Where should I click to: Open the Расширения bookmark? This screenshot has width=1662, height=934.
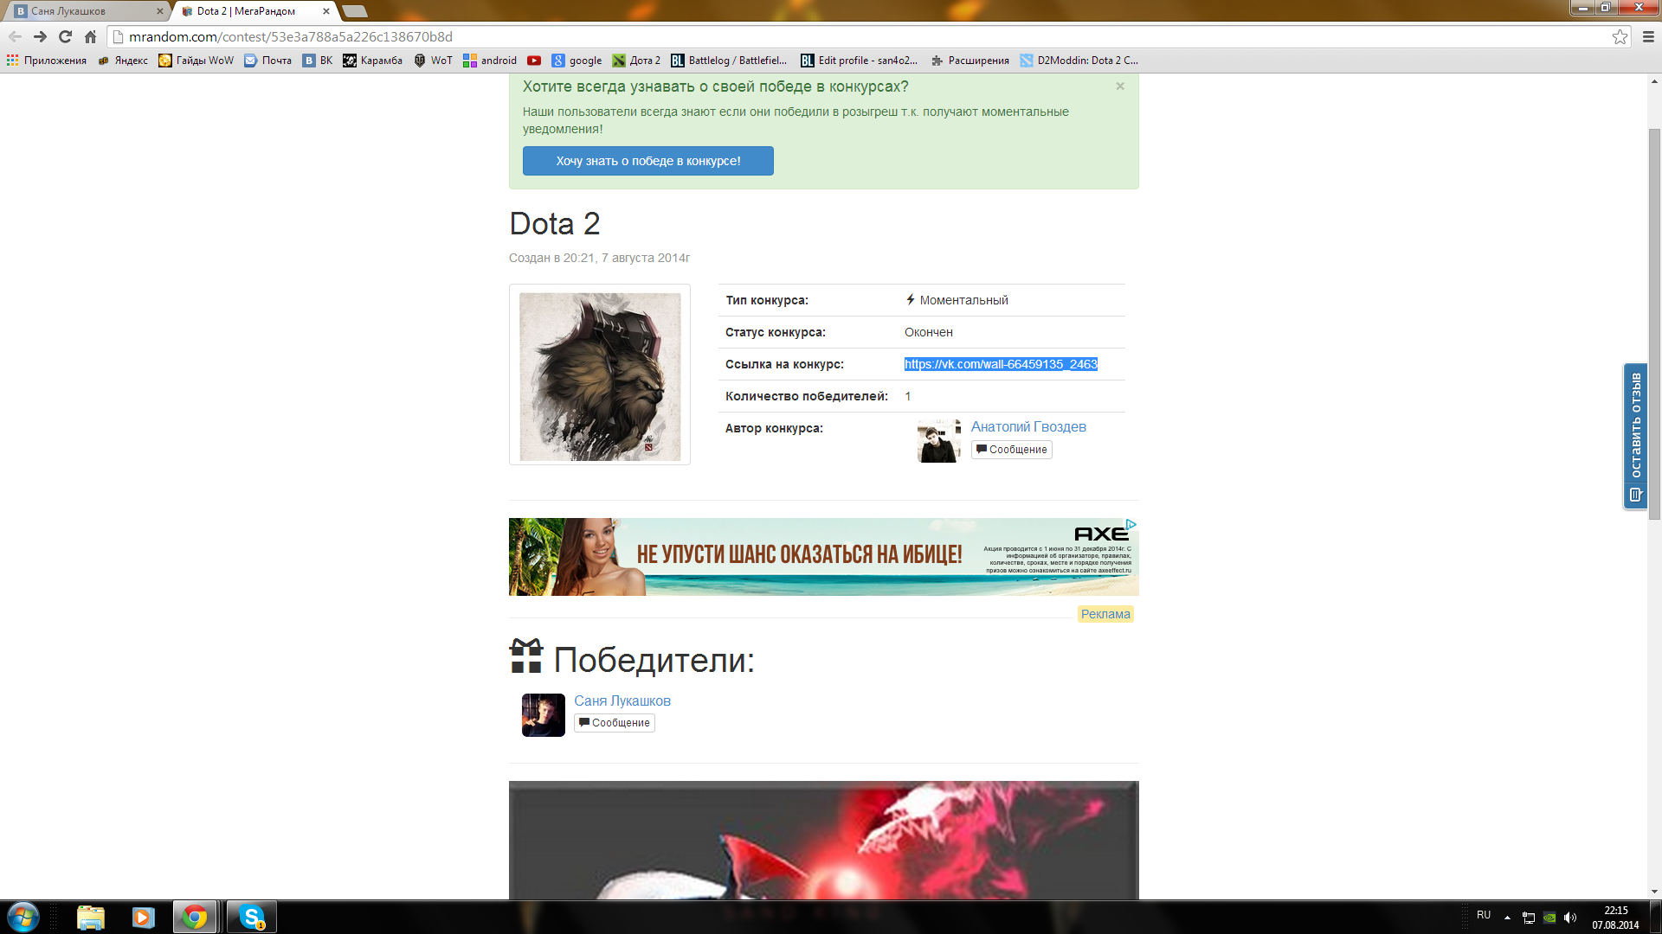pos(970,61)
